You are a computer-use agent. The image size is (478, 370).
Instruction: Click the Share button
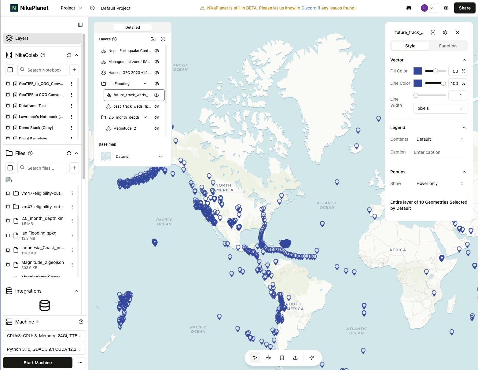[x=465, y=8]
